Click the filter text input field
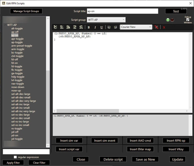 26,152
